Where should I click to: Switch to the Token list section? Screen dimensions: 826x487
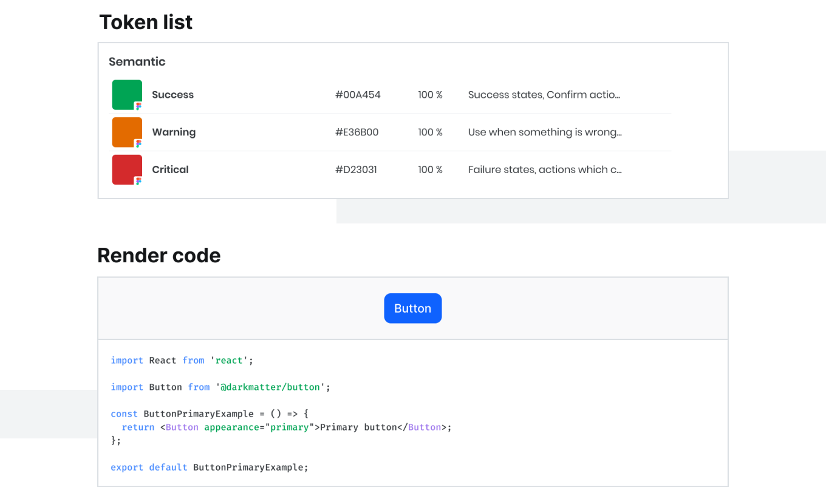[x=146, y=22]
